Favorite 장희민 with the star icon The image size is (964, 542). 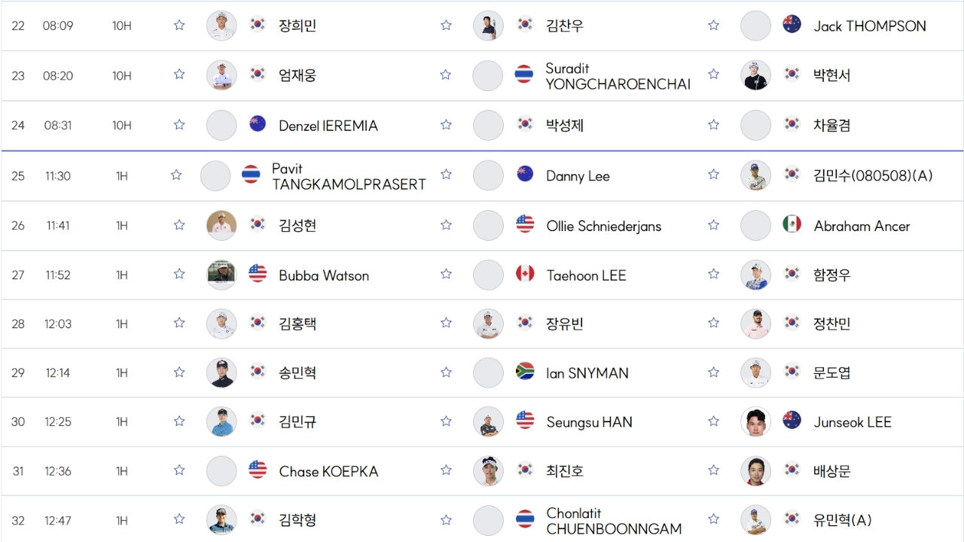point(179,25)
